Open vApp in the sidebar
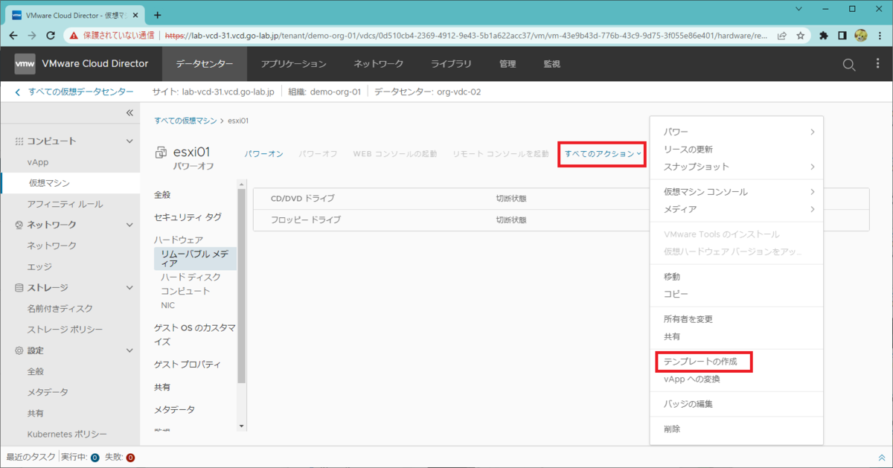The height and width of the screenshot is (468, 893). pos(38,162)
